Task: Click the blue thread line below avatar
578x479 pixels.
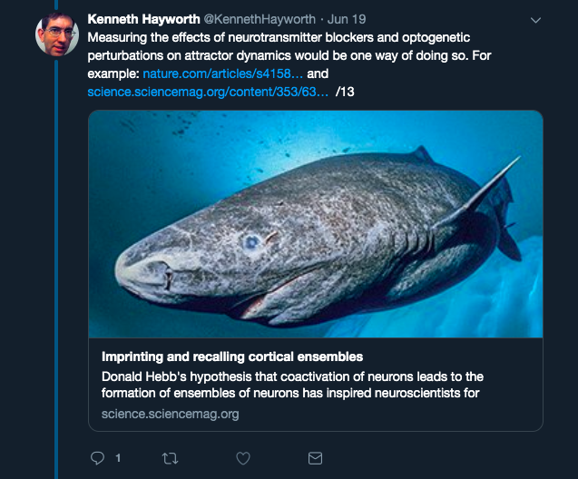Action: (56, 269)
